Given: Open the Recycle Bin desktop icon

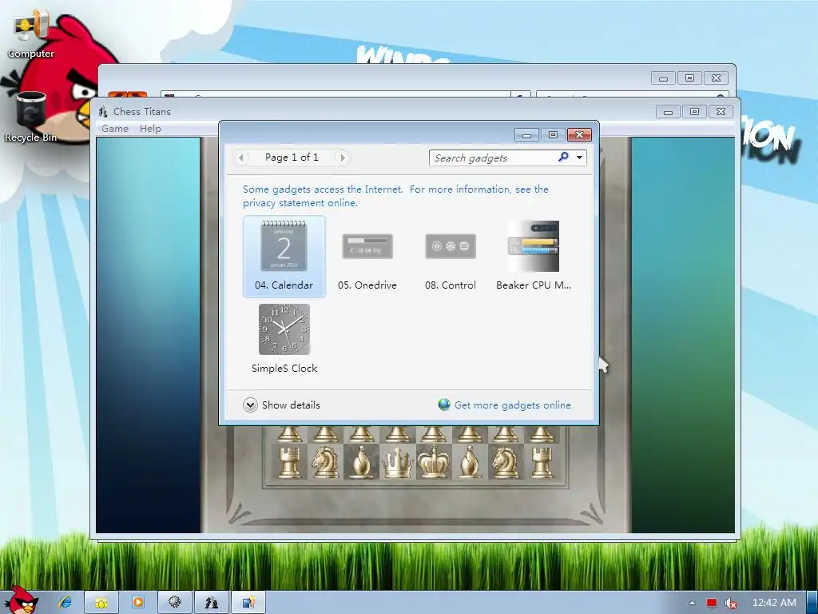Looking at the screenshot, I should tap(31, 117).
